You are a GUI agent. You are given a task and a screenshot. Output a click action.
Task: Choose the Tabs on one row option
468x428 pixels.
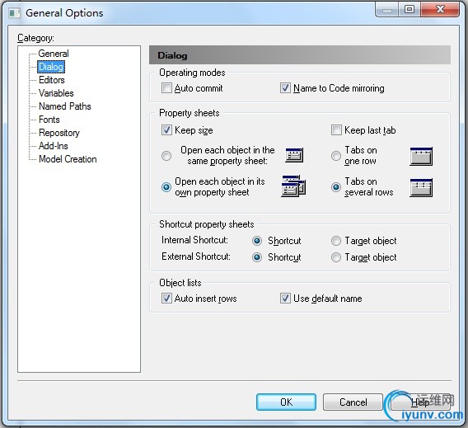(336, 156)
